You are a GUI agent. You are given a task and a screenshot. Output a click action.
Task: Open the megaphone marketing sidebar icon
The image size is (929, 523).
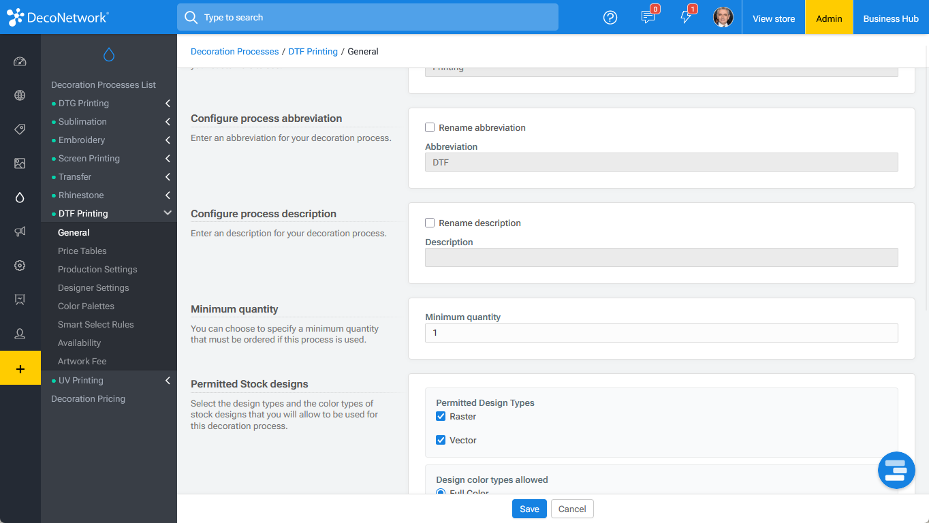20,232
